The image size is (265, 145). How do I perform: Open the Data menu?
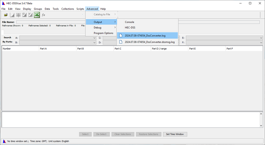[47, 9]
